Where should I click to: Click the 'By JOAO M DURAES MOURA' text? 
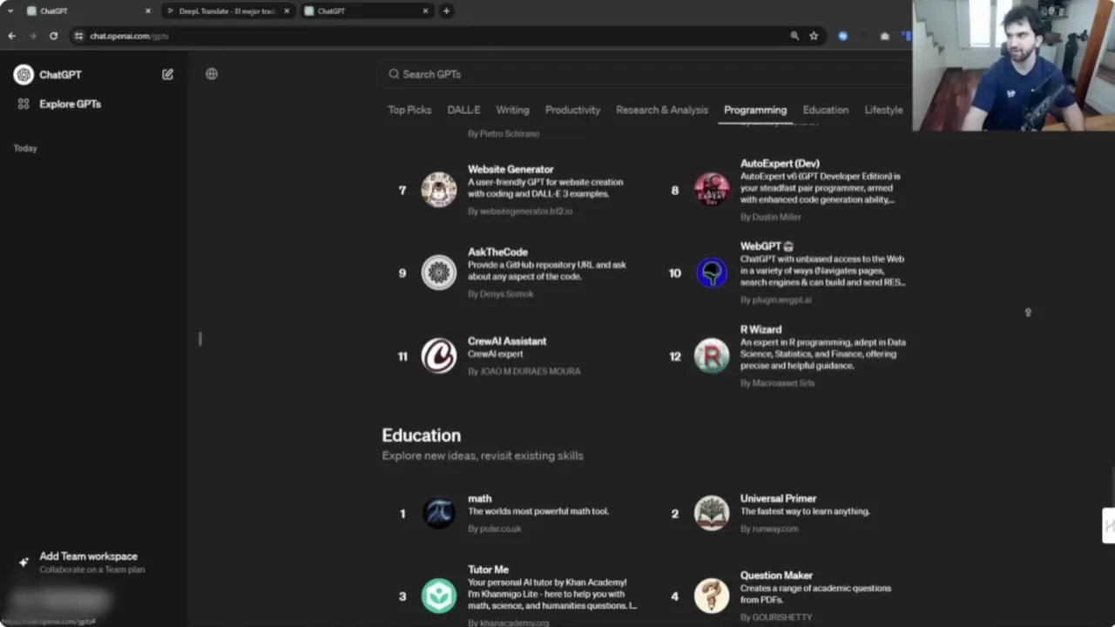(x=524, y=371)
